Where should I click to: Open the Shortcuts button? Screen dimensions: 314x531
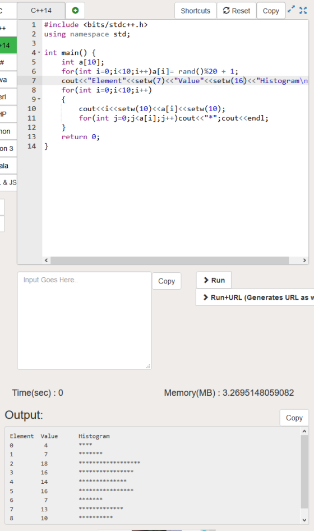pyautogui.click(x=195, y=11)
